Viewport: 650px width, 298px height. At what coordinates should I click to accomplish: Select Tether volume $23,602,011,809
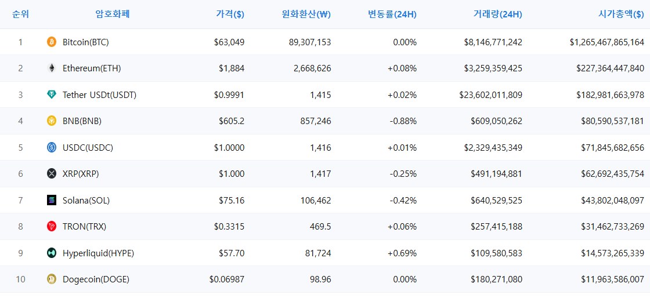(491, 95)
